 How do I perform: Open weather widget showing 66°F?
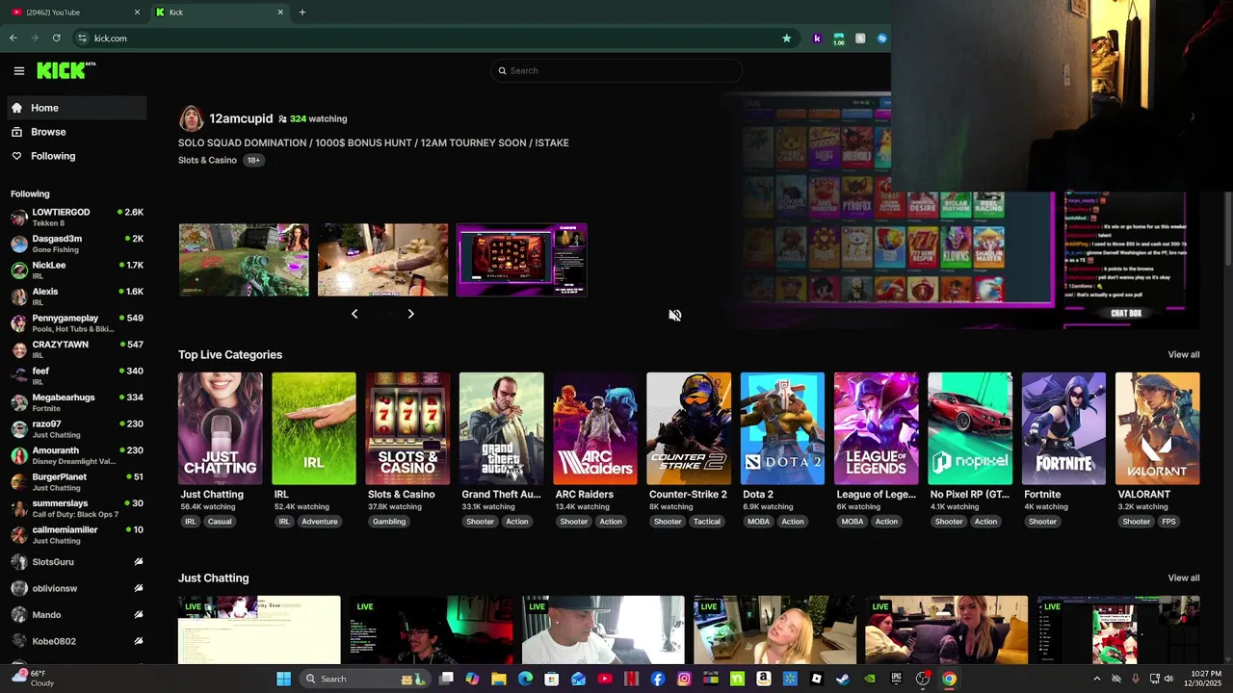[x=33, y=679]
